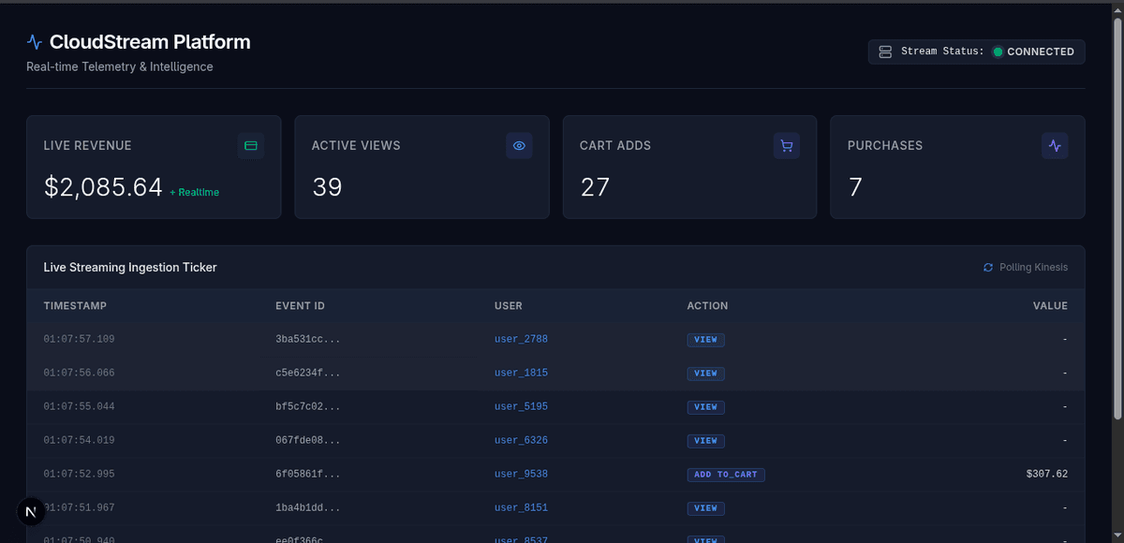Open user_1815 link
This screenshot has width=1124, height=543.
click(x=521, y=373)
